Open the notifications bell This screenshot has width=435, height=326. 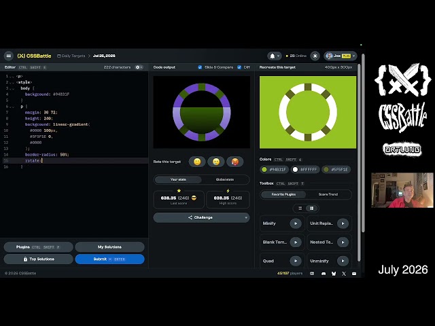(x=273, y=56)
